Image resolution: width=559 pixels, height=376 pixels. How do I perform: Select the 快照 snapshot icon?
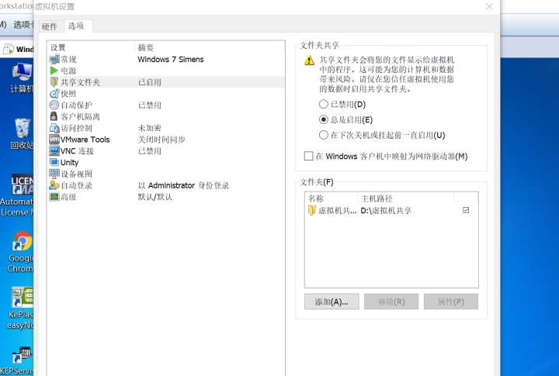[x=54, y=94]
